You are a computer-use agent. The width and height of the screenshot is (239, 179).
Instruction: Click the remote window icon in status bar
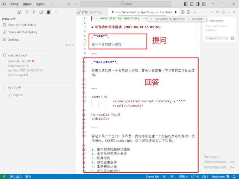coord(4,177)
